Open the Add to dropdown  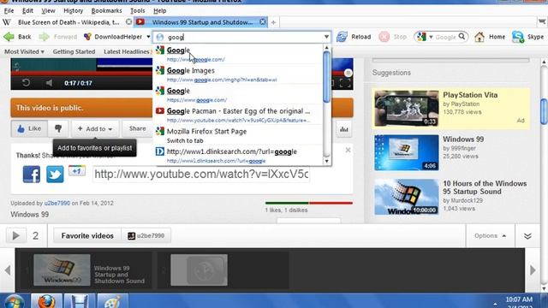pyautogui.click(x=95, y=129)
